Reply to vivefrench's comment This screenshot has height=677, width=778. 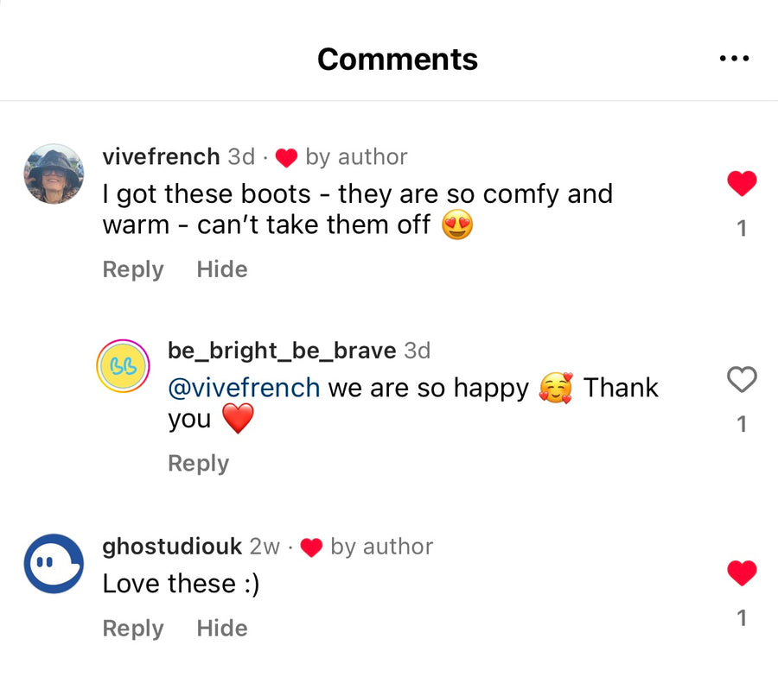coord(133,269)
